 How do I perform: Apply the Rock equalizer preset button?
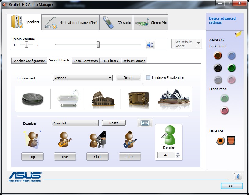(130, 157)
